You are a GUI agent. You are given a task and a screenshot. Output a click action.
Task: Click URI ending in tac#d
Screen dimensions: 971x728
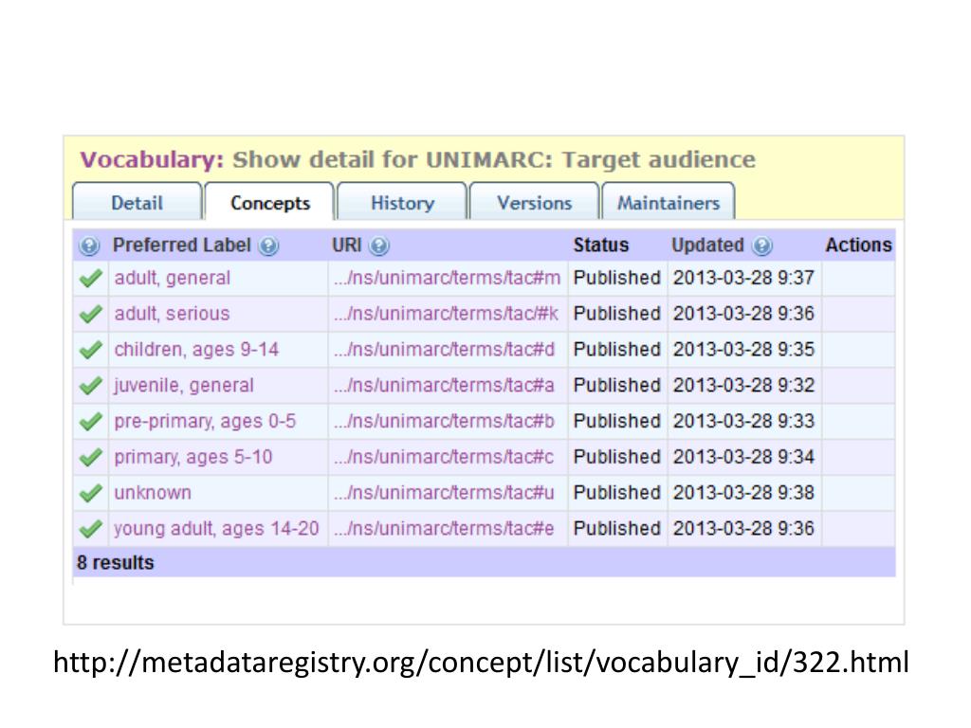444,350
